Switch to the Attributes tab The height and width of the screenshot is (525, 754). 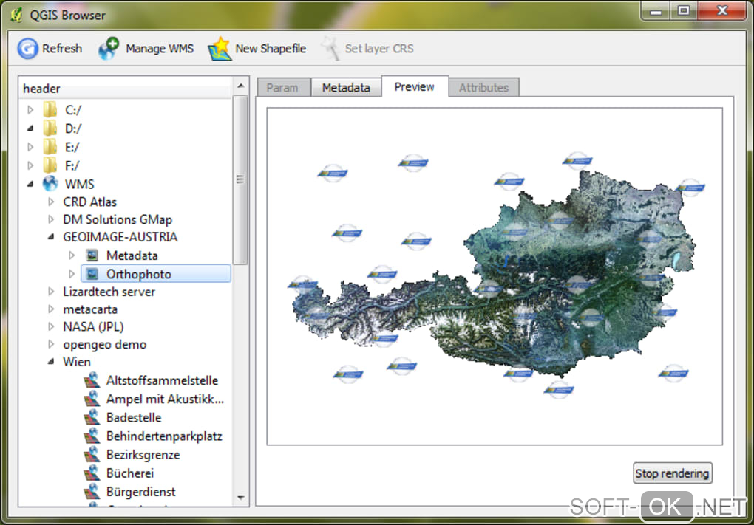(483, 87)
